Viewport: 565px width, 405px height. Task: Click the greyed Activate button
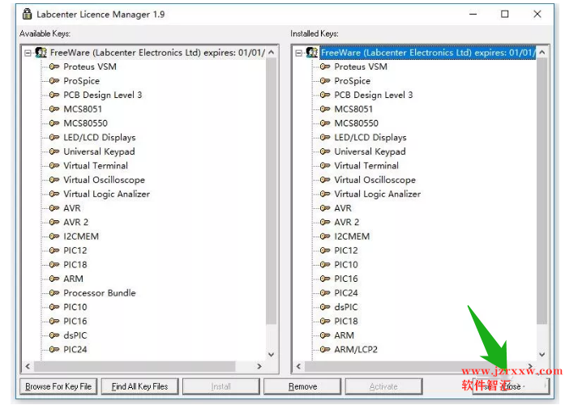(x=383, y=386)
